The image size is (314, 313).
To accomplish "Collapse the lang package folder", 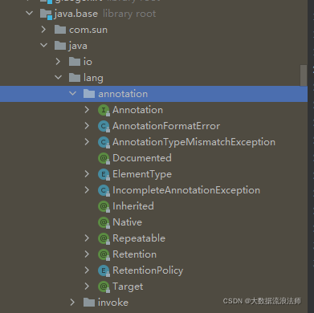I will [58, 78].
